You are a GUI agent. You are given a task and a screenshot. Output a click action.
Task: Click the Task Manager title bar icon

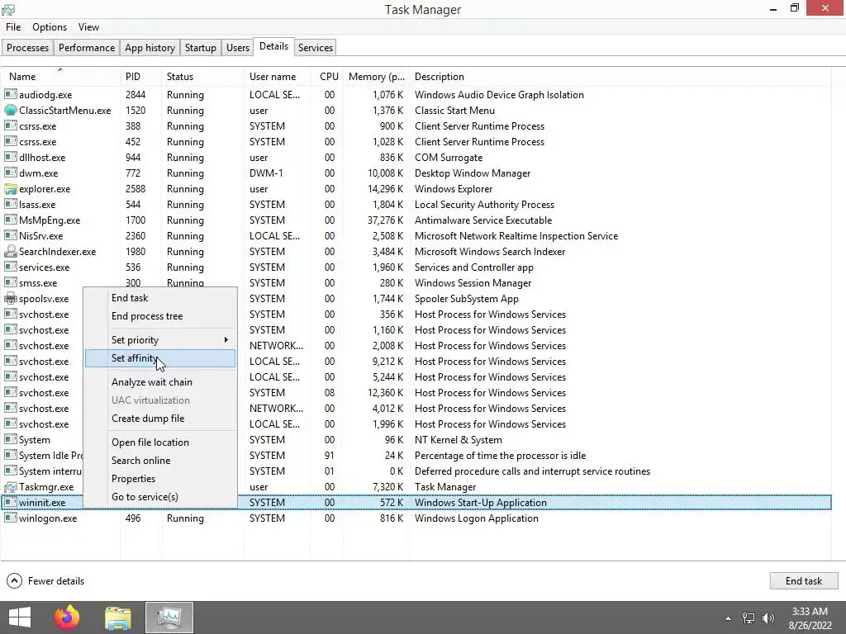(x=8, y=9)
